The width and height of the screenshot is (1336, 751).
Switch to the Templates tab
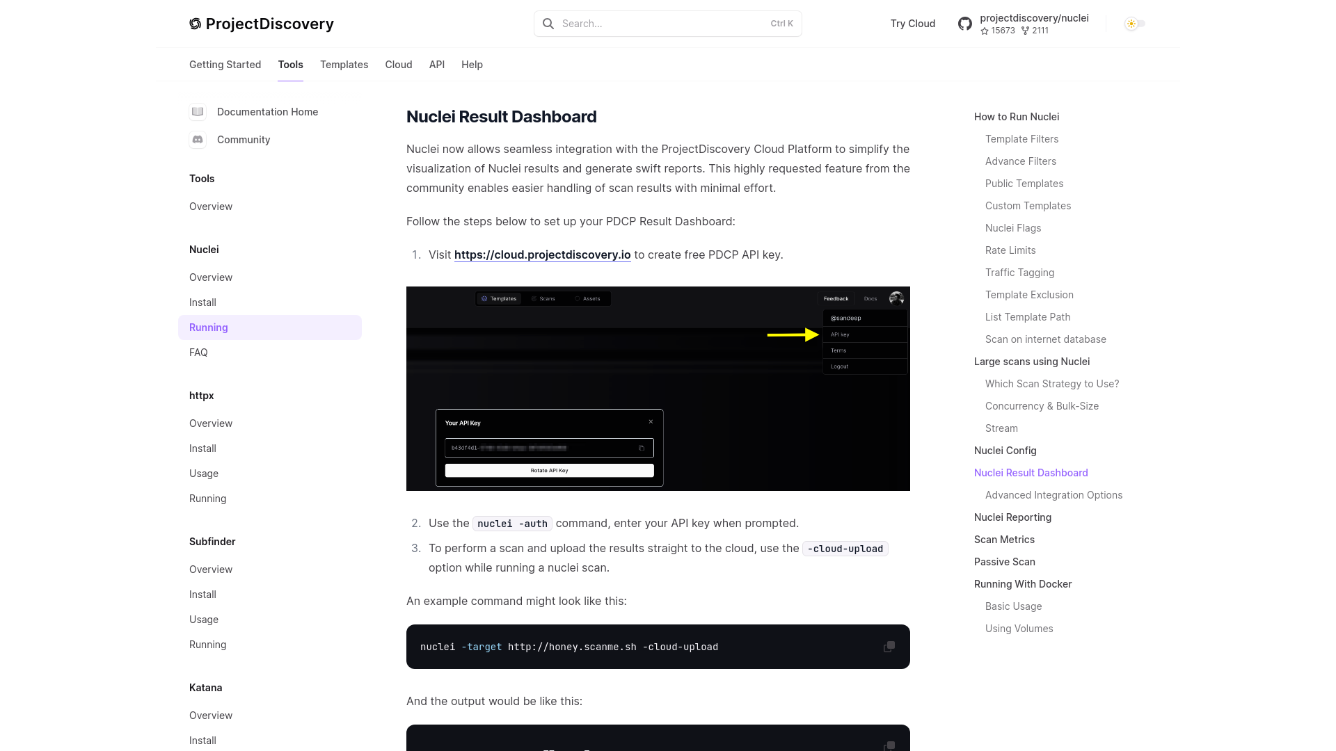tap(344, 64)
